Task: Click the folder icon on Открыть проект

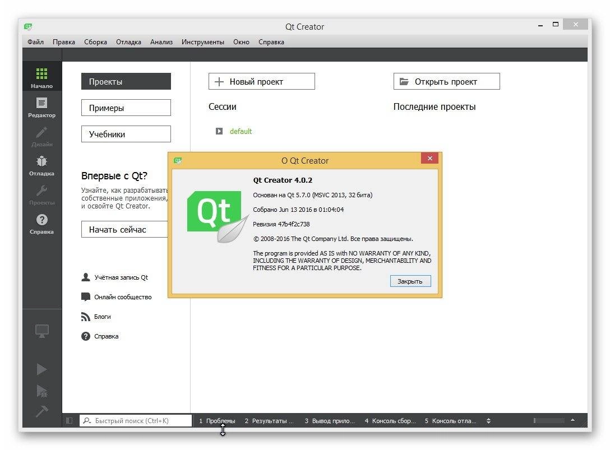Action: pyautogui.click(x=404, y=82)
